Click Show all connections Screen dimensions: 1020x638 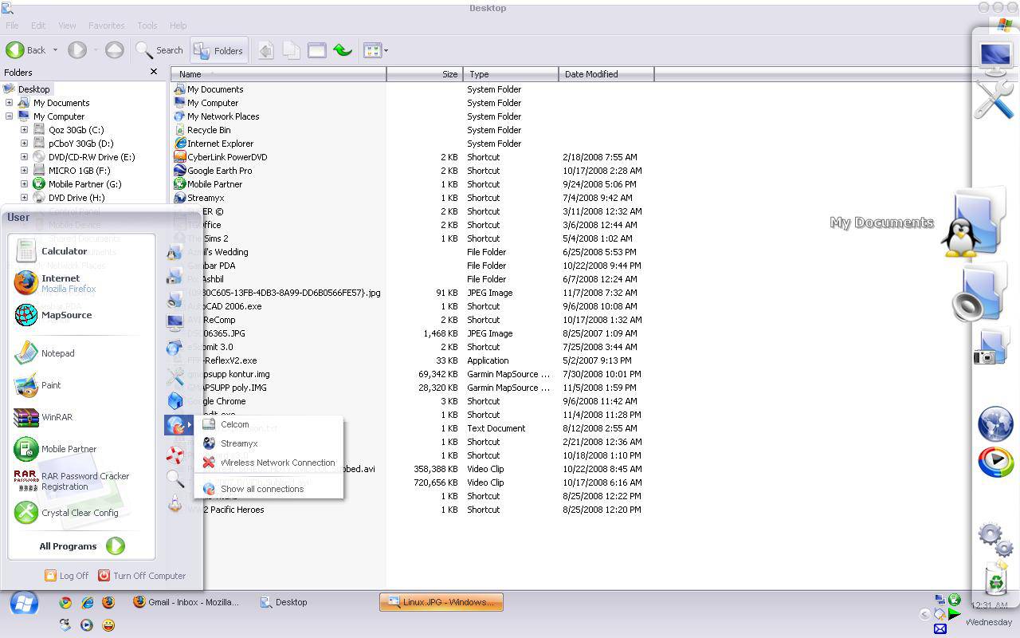(261, 489)
